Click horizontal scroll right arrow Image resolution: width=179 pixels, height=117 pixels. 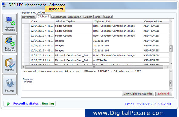coord(167,67)
